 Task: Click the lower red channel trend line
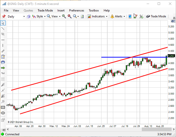pos(94,91)
